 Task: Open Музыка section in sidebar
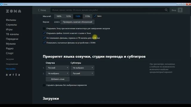(11, 44)
